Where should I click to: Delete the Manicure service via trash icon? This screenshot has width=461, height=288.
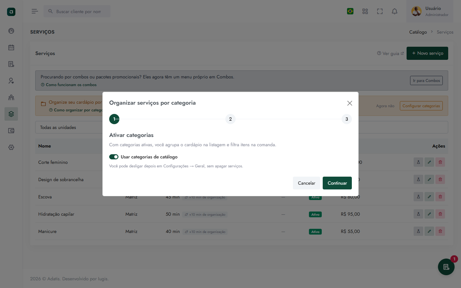coord(440,231)
